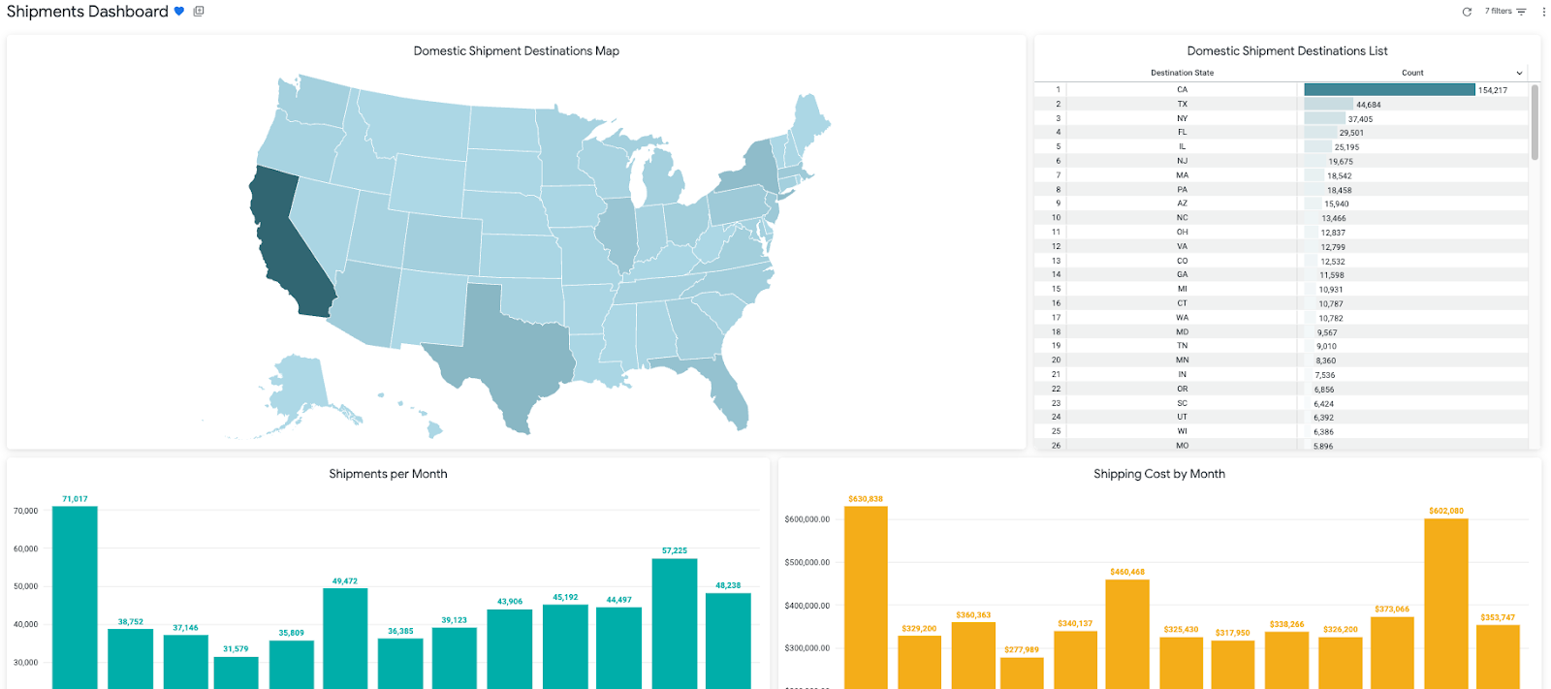The image size is (1551, 689).
Task: Click the Domestic Shipment Destinations List title
Action: (1287, 50)
